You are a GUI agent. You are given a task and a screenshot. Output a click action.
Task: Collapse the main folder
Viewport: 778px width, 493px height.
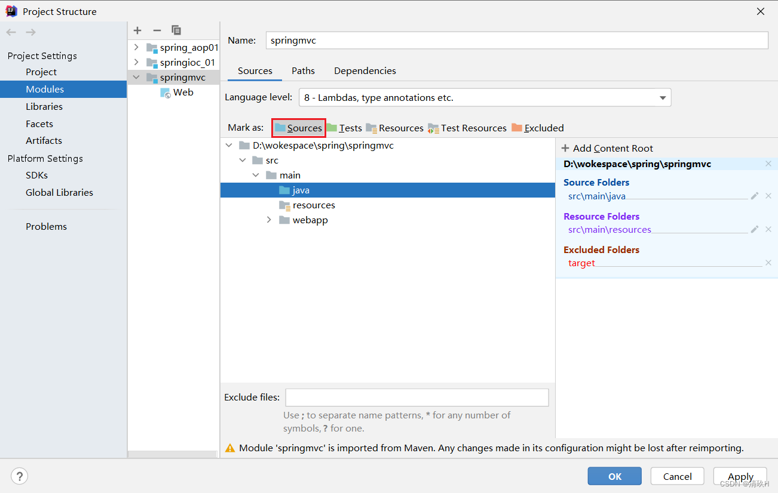pos(256,175)
